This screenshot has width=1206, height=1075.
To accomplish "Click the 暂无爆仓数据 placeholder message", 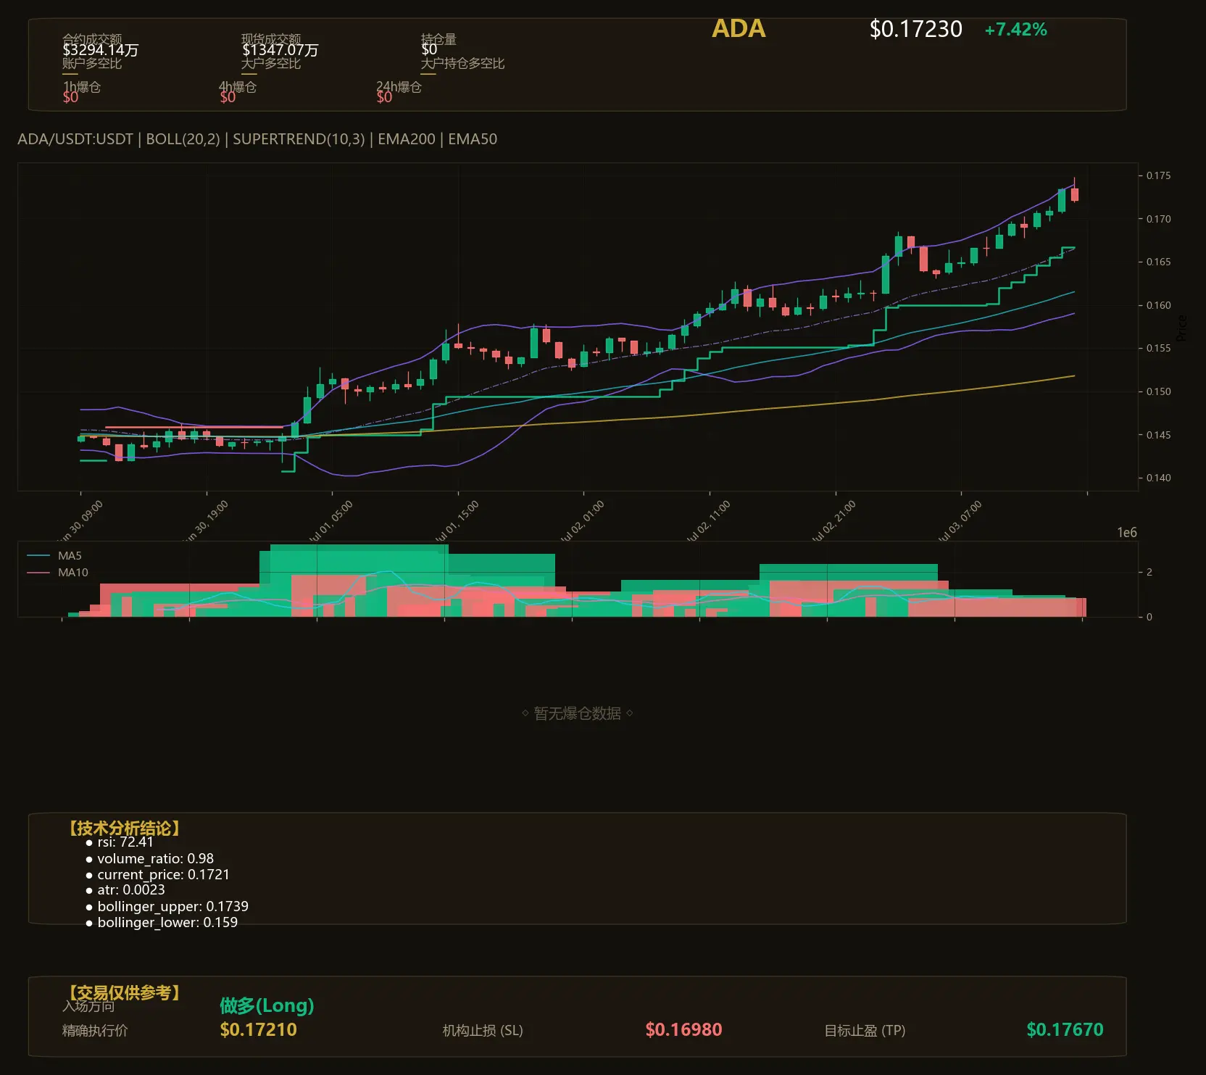I will pyautogui.click(x=578, y=713).
